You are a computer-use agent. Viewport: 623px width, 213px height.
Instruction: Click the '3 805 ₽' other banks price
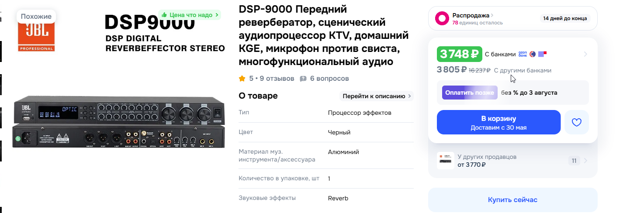(x=452, y=70)
